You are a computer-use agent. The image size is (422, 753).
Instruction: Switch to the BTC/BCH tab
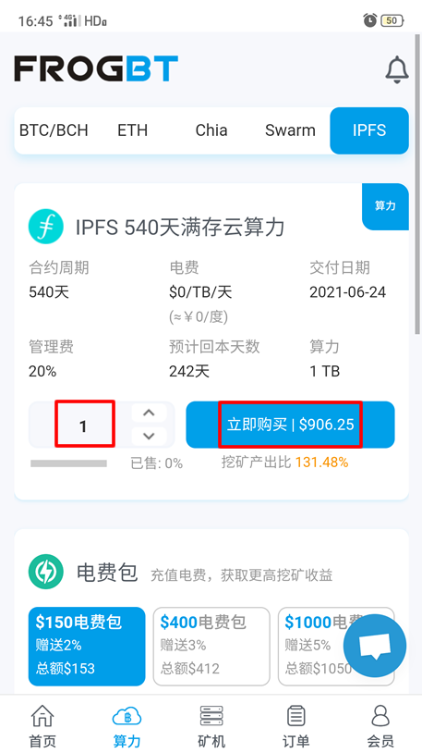[54, 130]
